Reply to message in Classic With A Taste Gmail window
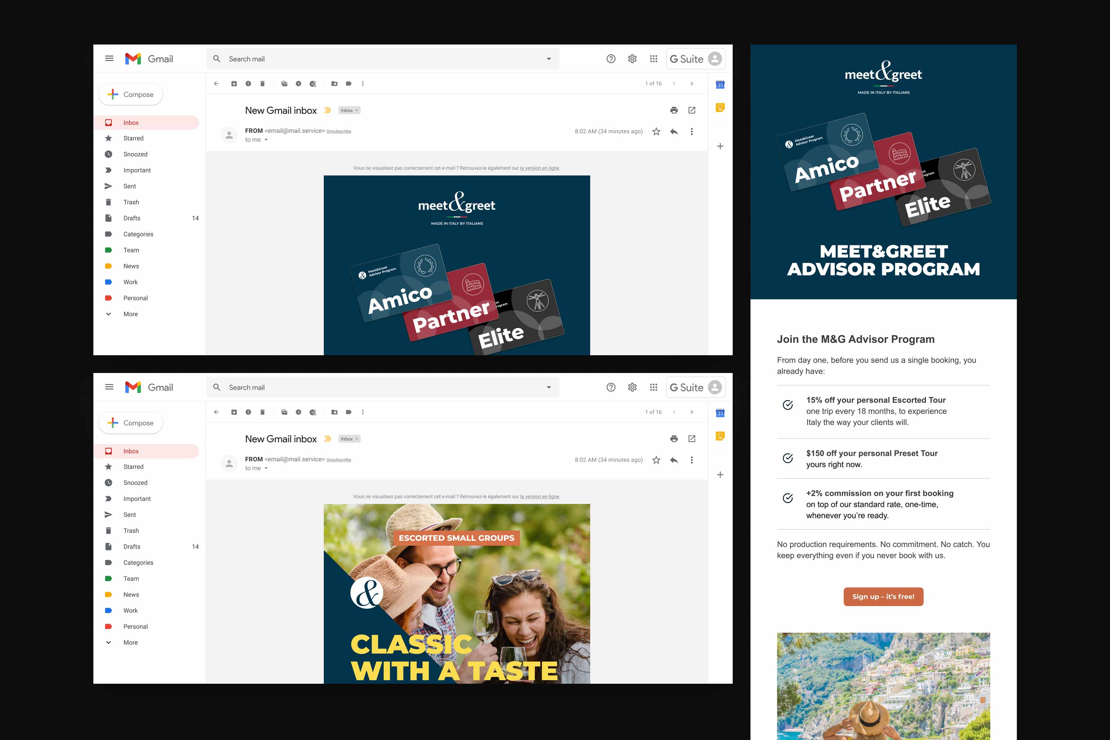The height and width of the screenshot is (740, 1110). (x=674, y=460)
